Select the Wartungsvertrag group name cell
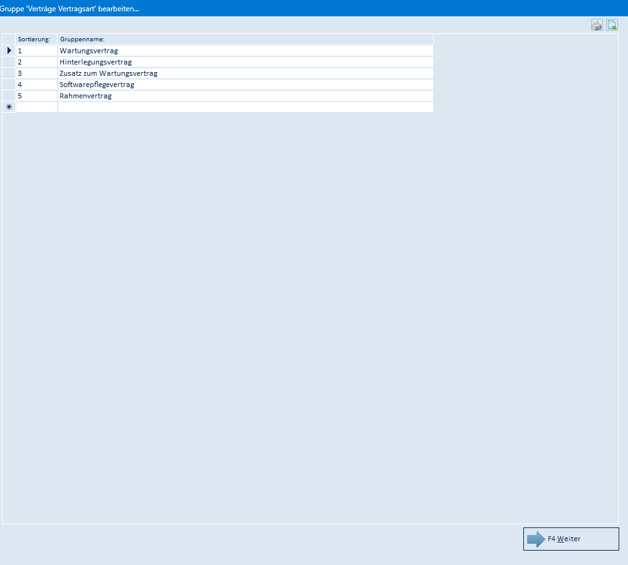The width and height of the screenshot is (628, 565). (x=246, y=51)
